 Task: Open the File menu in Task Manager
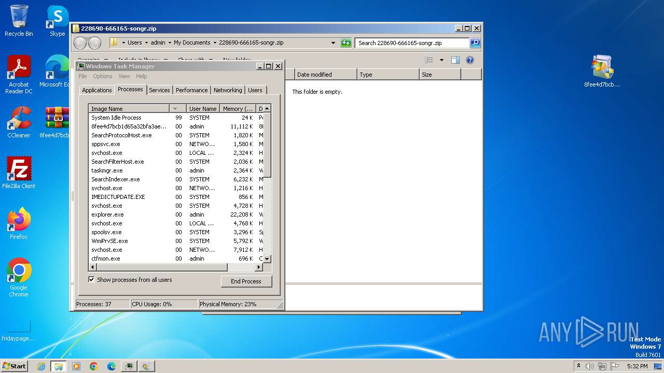(x=82, y=76)
